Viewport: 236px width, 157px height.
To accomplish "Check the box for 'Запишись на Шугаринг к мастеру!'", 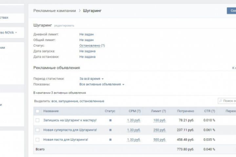I will (x=37, y=120).
